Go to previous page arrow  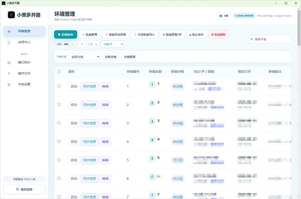73,44
